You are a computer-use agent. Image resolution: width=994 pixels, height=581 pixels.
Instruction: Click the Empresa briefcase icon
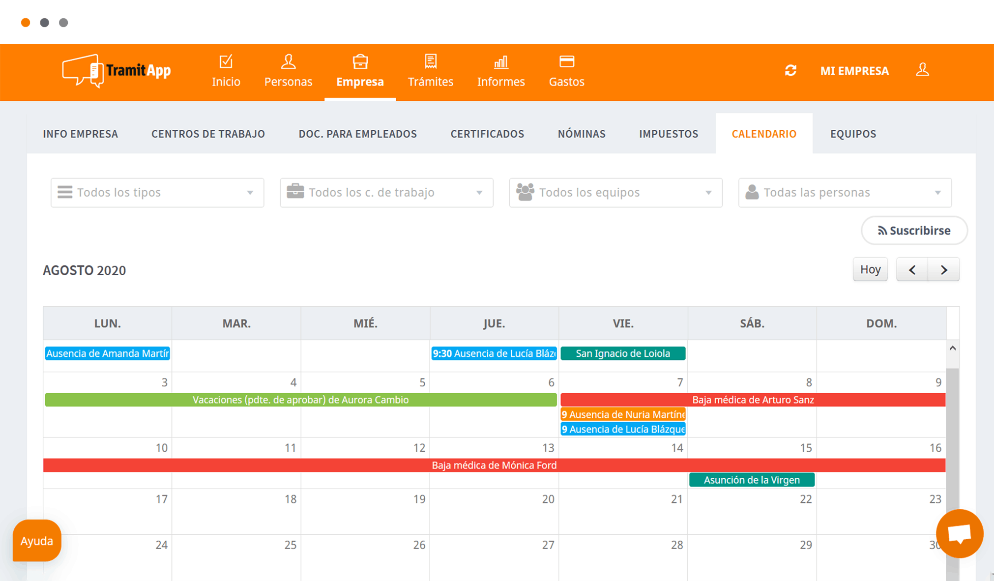click(x=360, y=62)
